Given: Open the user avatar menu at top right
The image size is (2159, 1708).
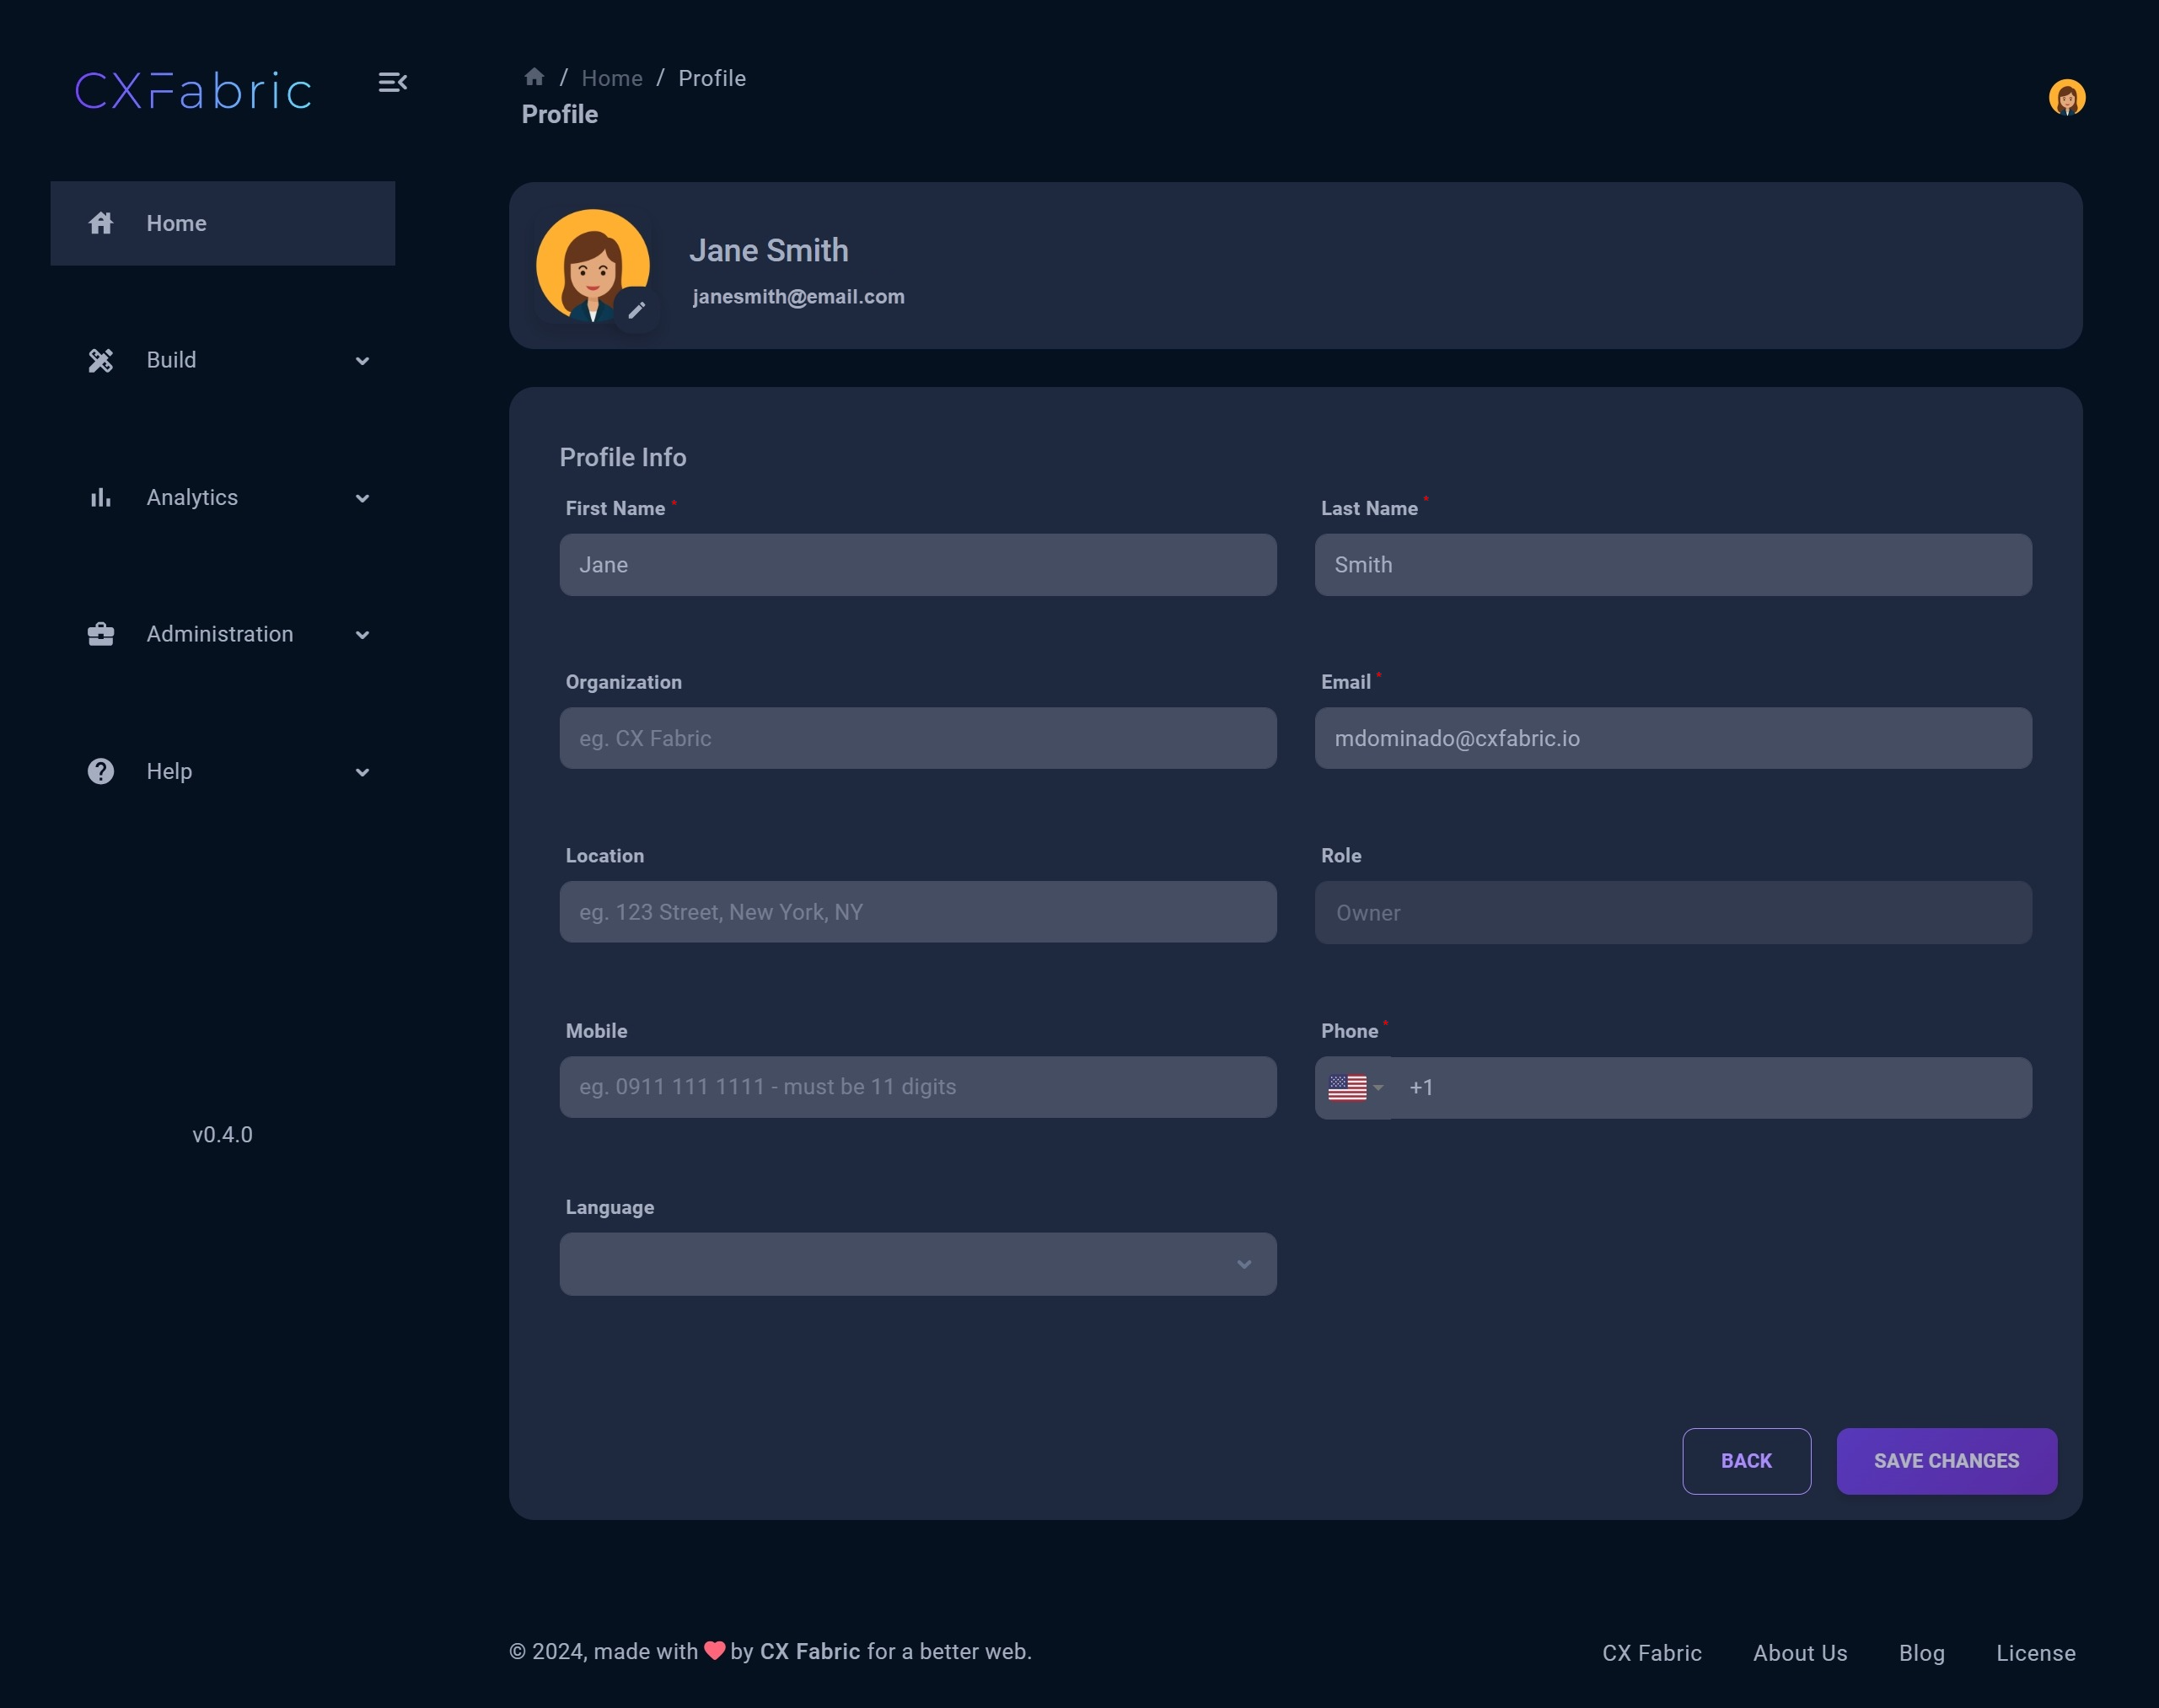Looking at the screenshot, I should click(x=2066, y=97).
